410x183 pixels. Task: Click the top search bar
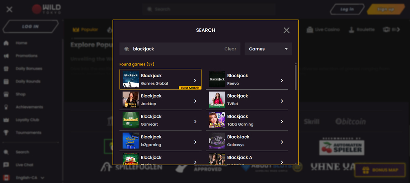209,9
